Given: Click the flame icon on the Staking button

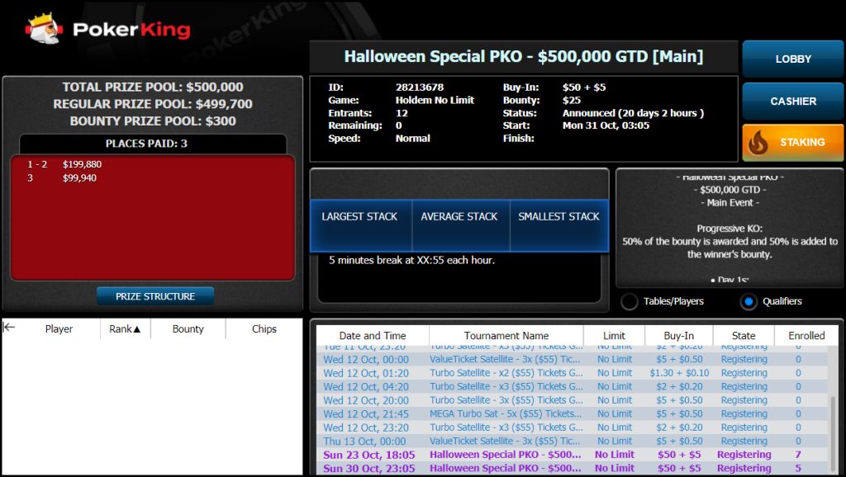Looking at the screenshot, I should click(x=758, y=142).
